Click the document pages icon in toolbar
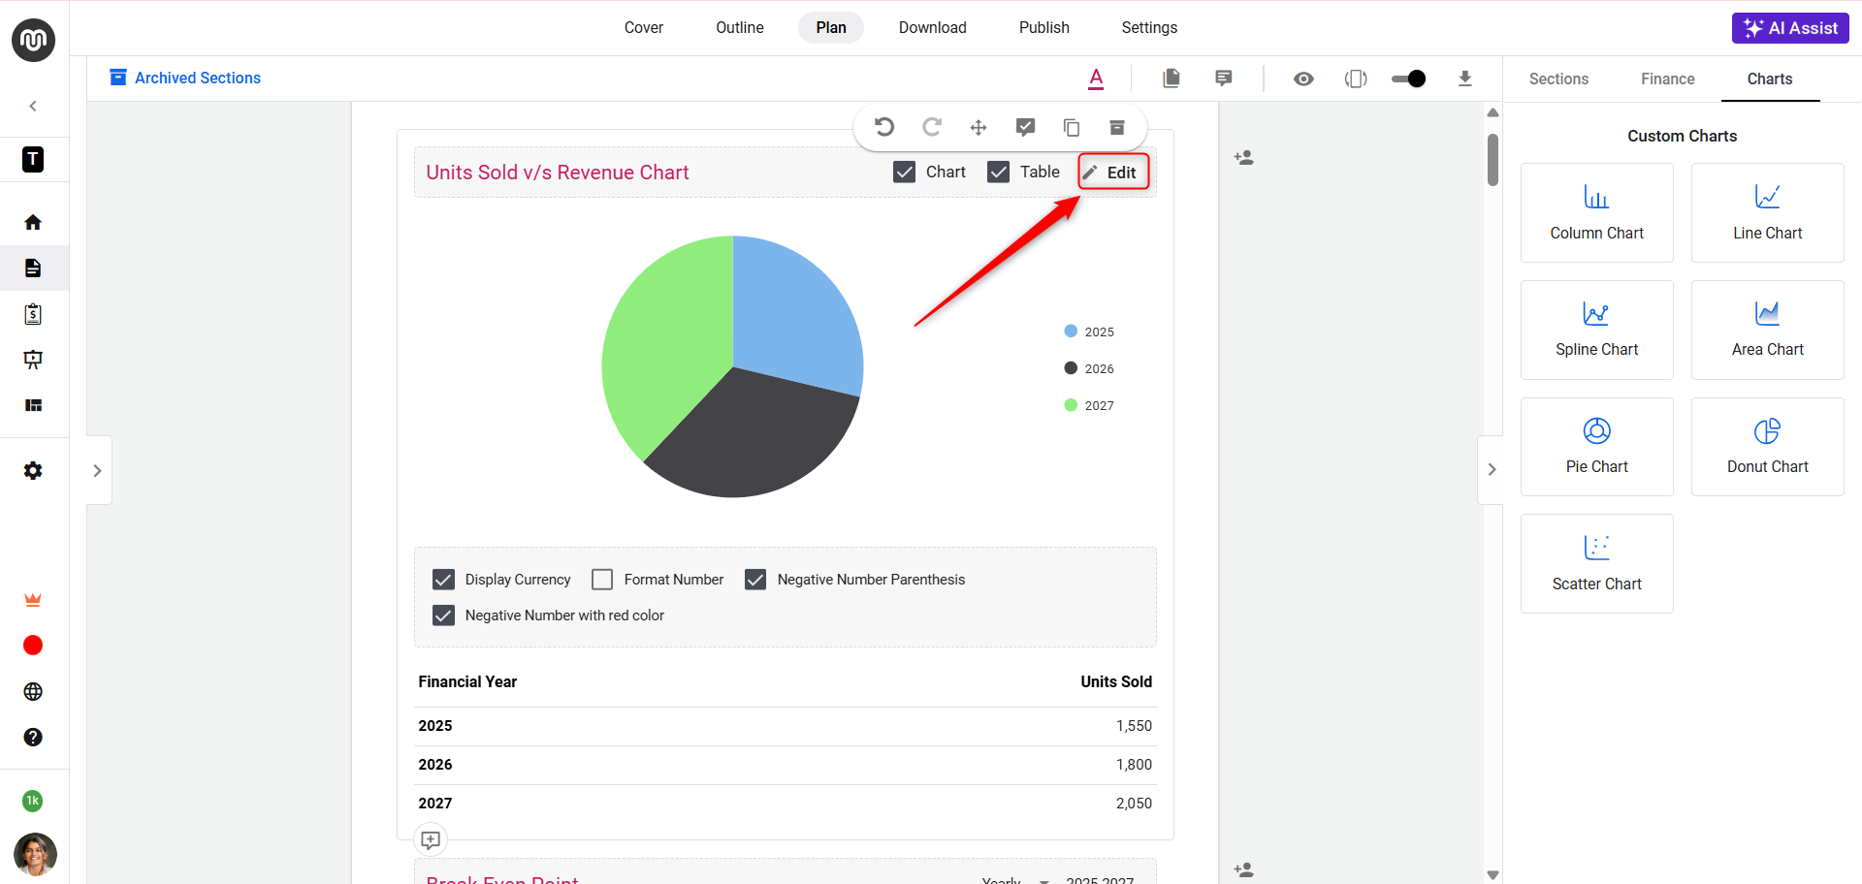 (1172, 79)
